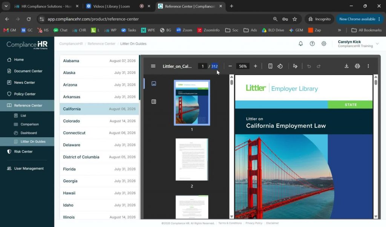Click the 56% zoom level field
386x227 pixels.
point(243,66)
